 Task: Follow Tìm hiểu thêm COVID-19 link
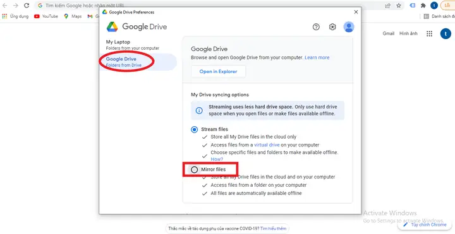(273, 228)
